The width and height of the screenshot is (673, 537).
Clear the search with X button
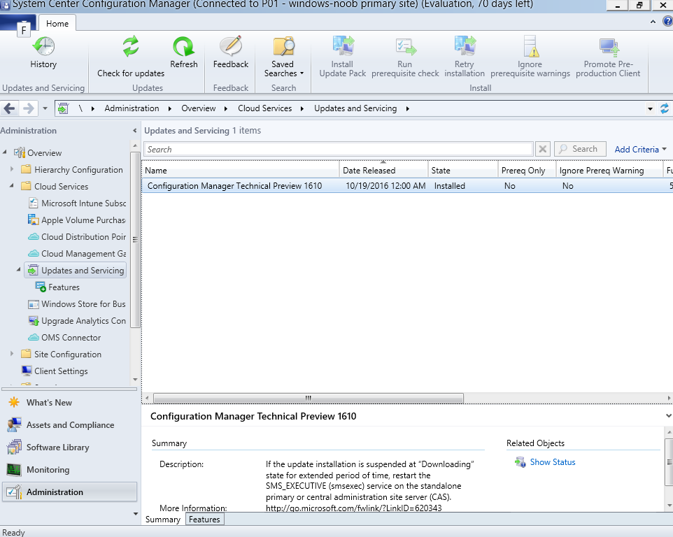[542, 149]
